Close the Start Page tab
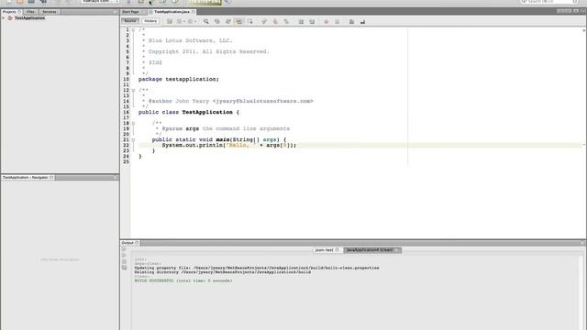Screen dimensions: 587x330 coord(143,12)
